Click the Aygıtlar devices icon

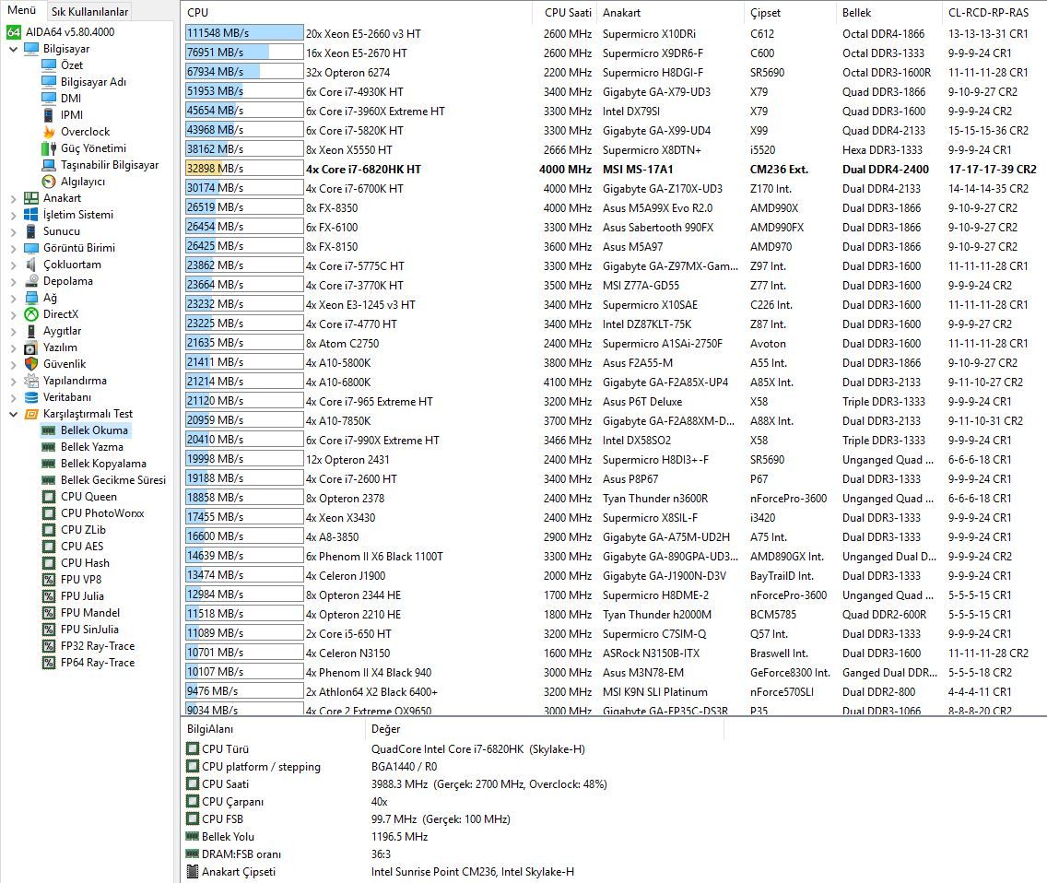(30, 331)
